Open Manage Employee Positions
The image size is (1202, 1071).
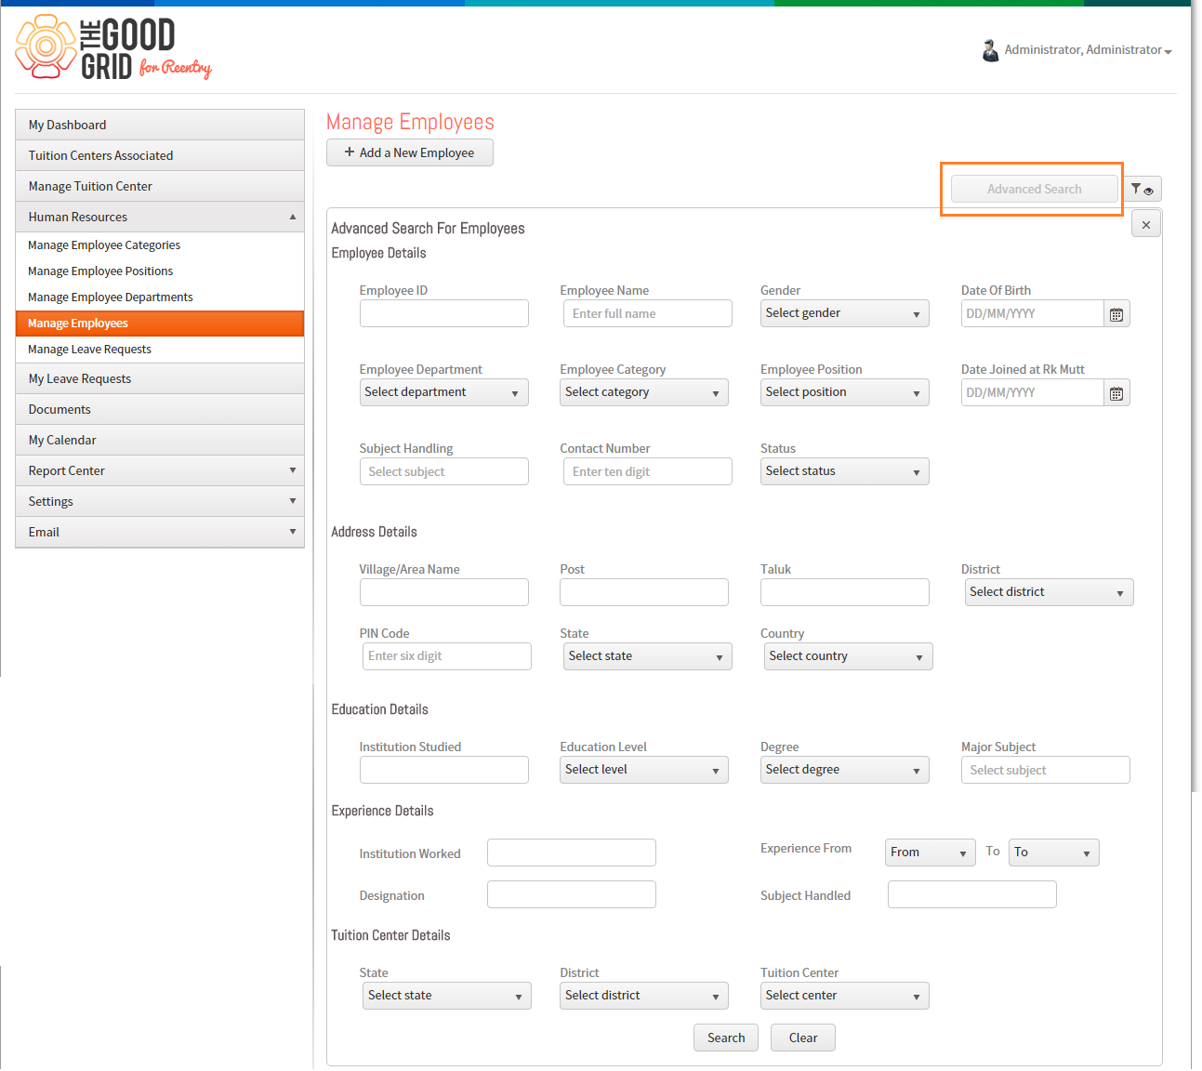click(160, 271)
